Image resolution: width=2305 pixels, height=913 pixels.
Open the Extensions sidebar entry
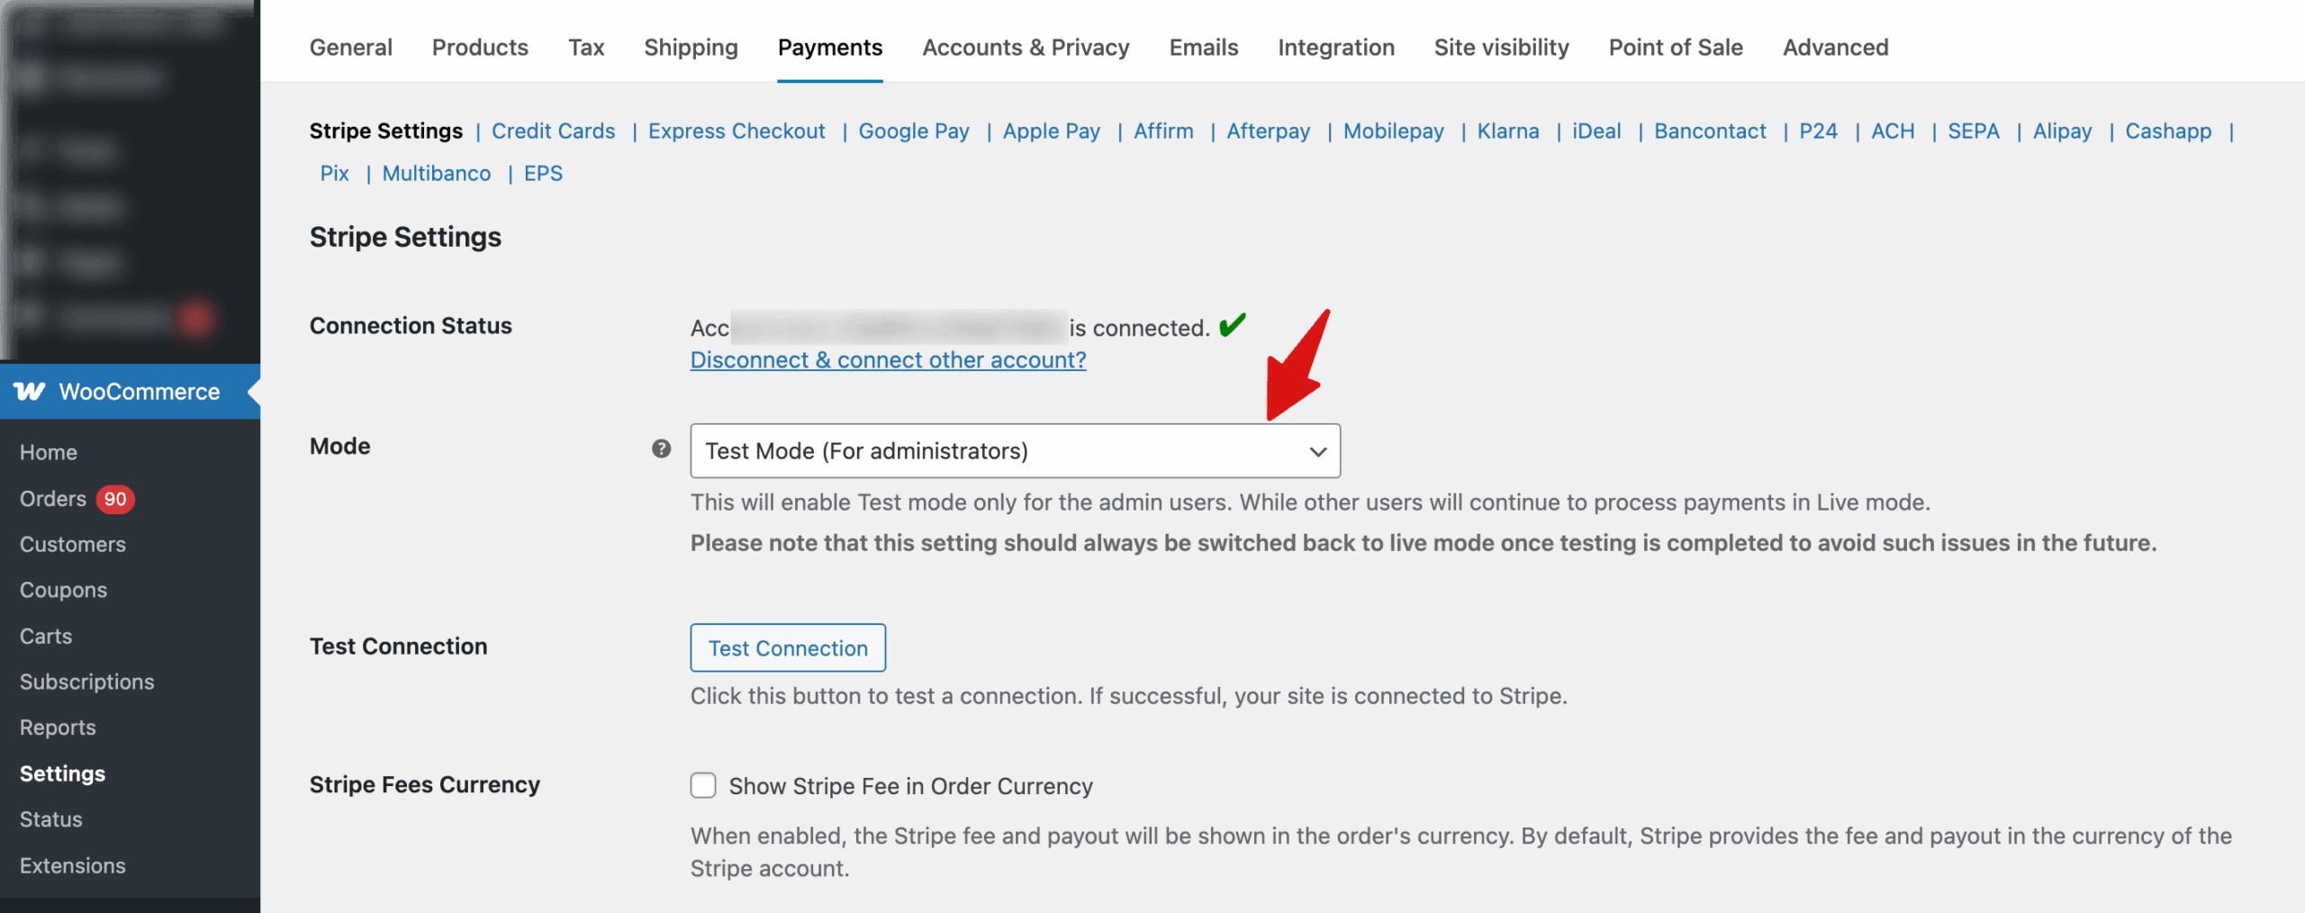(72, 865)
